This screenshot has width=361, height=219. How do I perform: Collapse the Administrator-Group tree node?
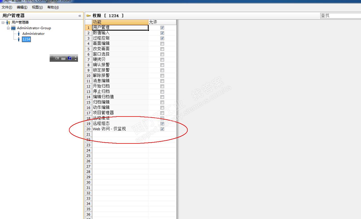pos(8,28)
